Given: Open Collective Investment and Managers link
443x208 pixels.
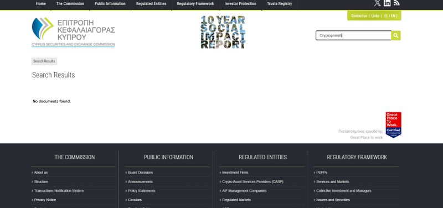Looking at the screenshot, I should tap(343, 191).
